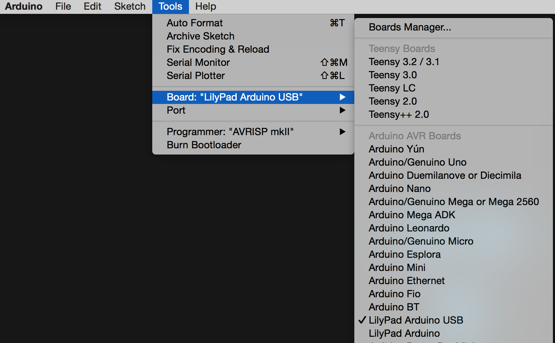Open the Help menu

pos(206,7)
